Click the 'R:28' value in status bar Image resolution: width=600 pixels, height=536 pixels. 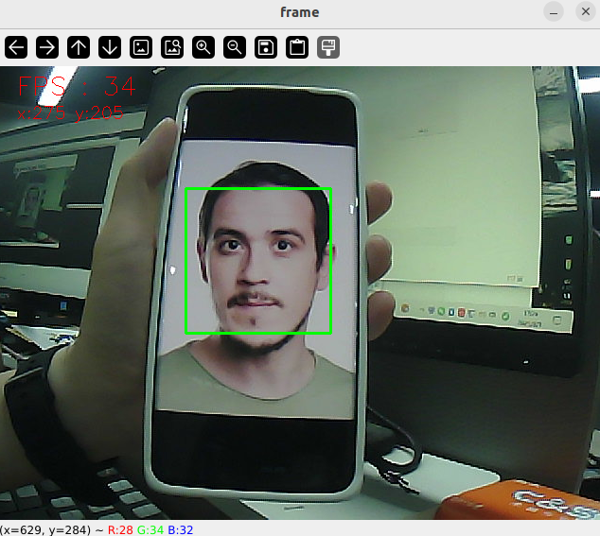coord(120,530)
